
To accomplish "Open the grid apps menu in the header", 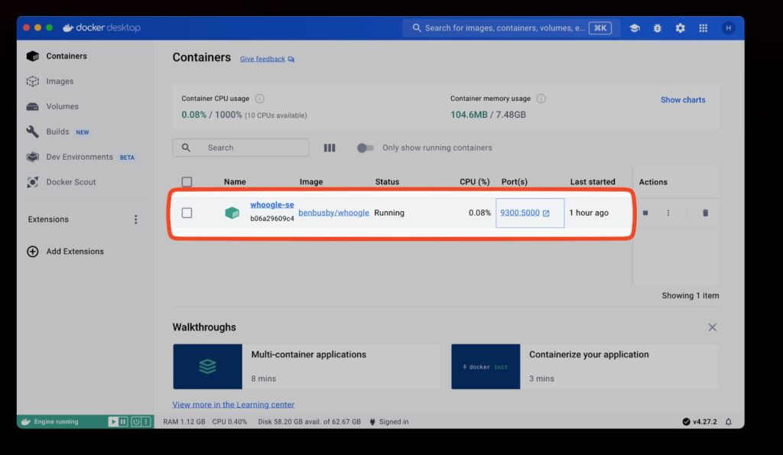I will [x=703, y=28].
